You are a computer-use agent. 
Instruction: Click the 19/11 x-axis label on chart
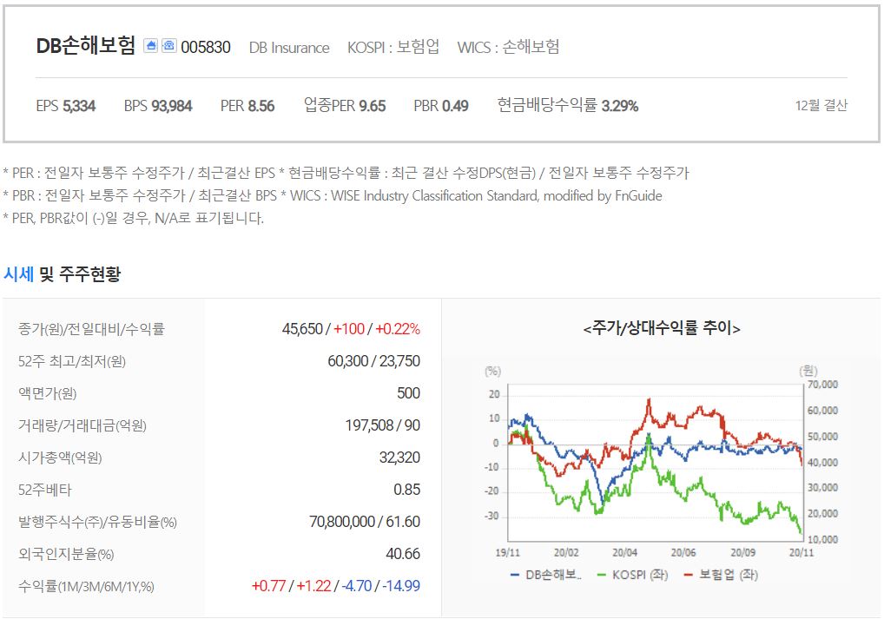[507, 552]
